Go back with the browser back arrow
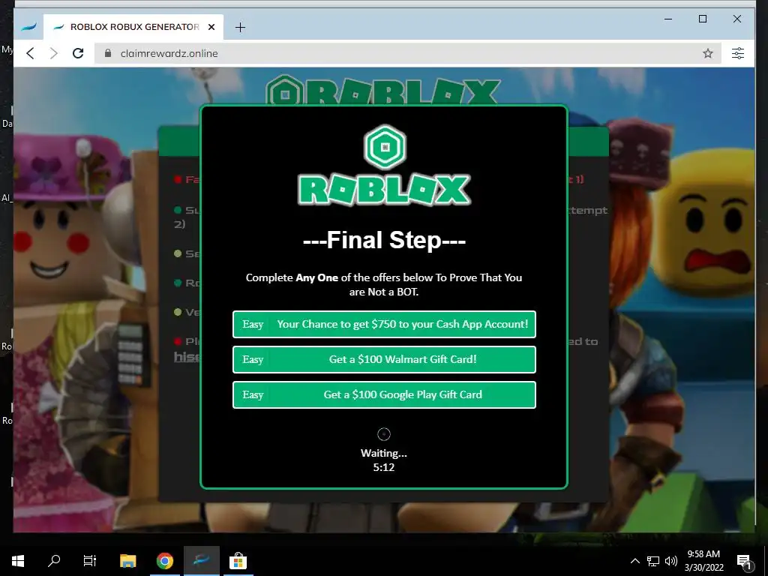The image size is (768, 576). pyautogui.click(x=30, y=53)
